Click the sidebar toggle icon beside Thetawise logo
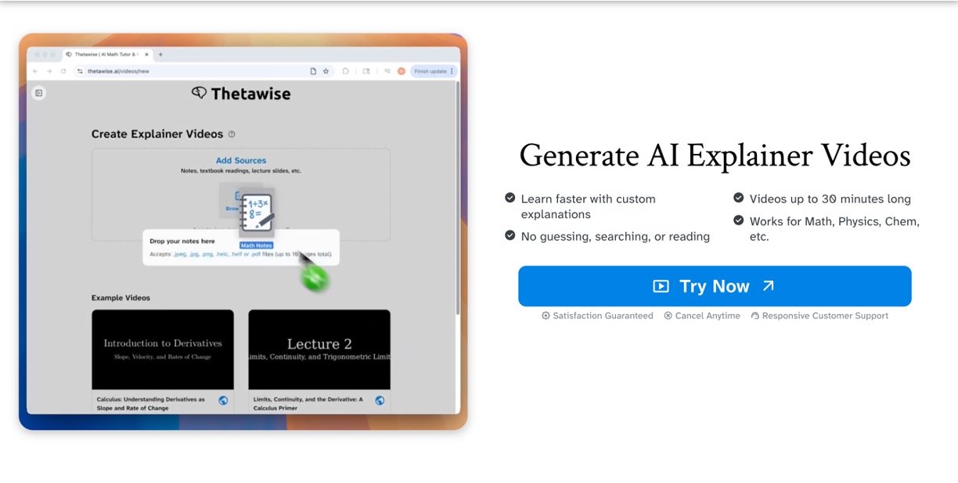The image size is (958, 483). pos(38,93)
